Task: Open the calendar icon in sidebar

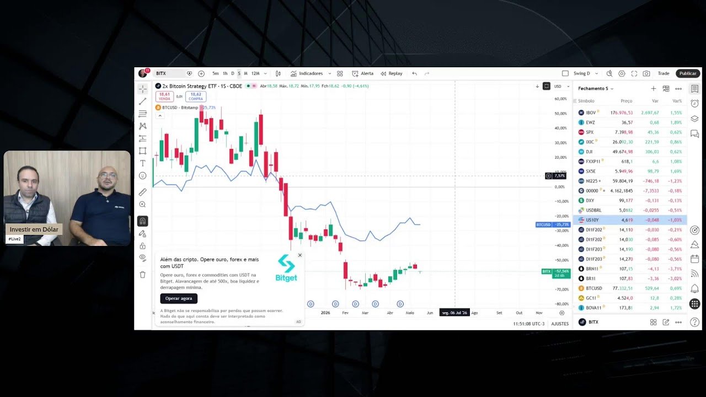Action: (694, 259)
